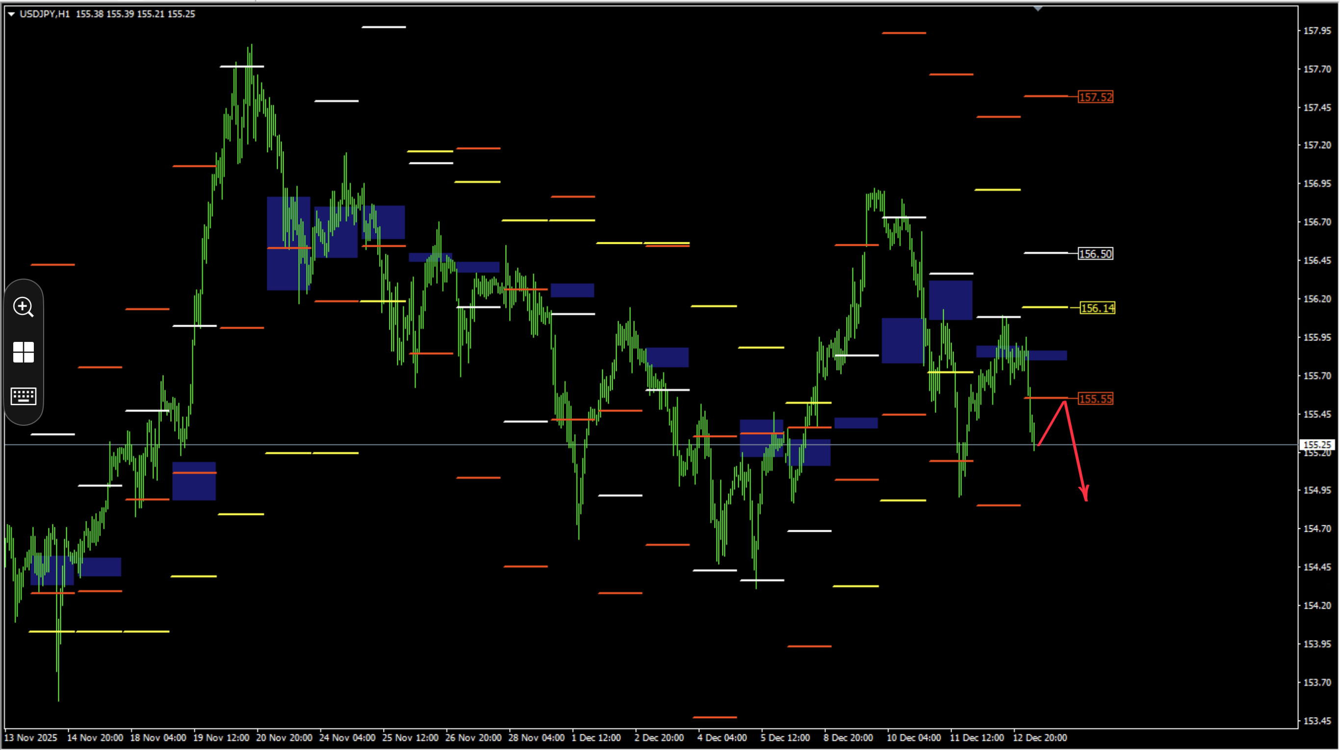Screen dimensions: 1340x750
Task: Expand the USDJPY,H1 chart title arrow
Action: (x=11, y=14)
